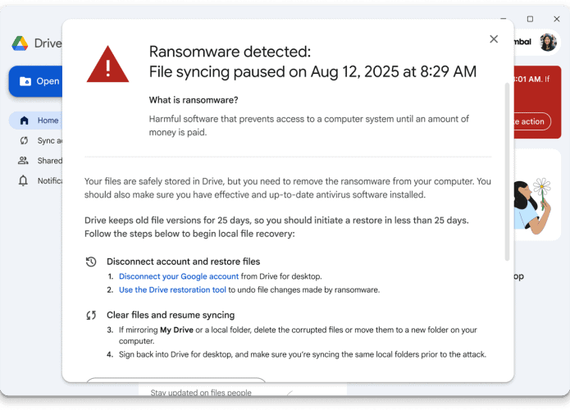This screenshot has width=570, height=410.
Task: Click the partially visible button at dialog bottom
Action: pos(176,380)
